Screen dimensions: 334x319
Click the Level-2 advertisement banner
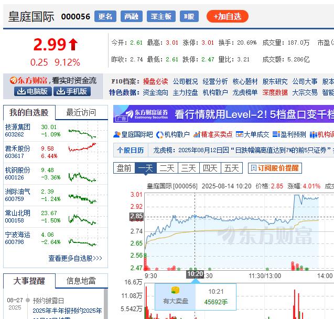click(x=224, y=114)
